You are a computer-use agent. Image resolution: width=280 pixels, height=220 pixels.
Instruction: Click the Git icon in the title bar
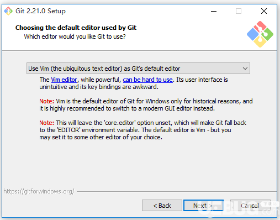point(8,11)
